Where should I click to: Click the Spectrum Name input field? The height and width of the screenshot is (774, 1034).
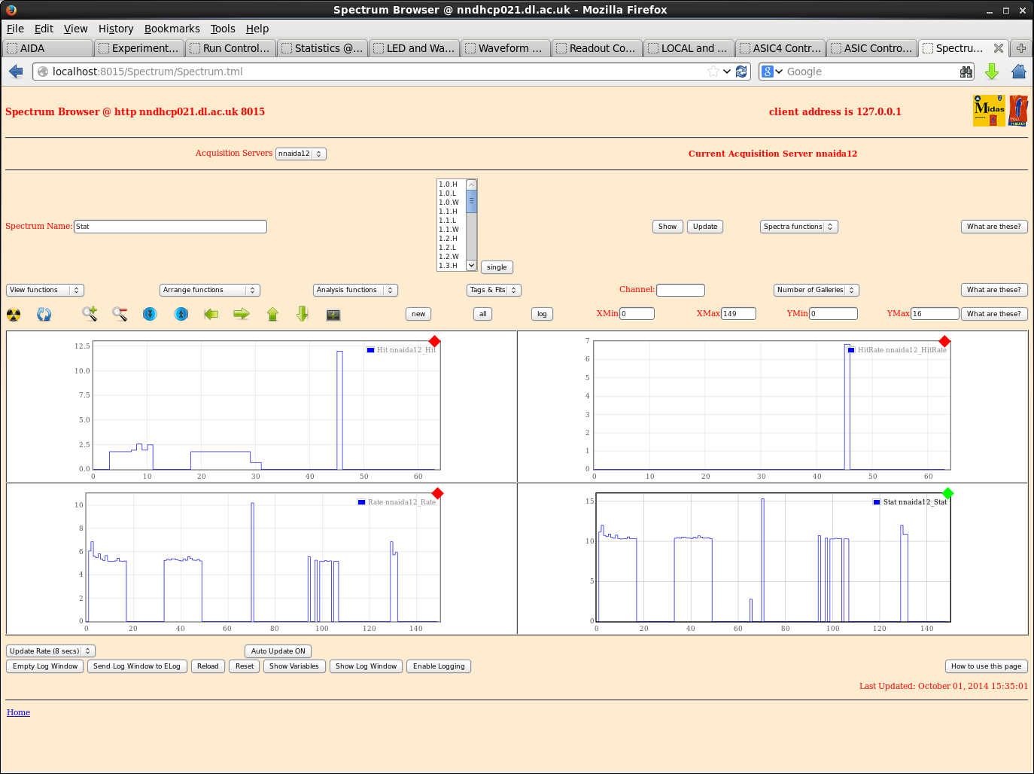[170, 227]
